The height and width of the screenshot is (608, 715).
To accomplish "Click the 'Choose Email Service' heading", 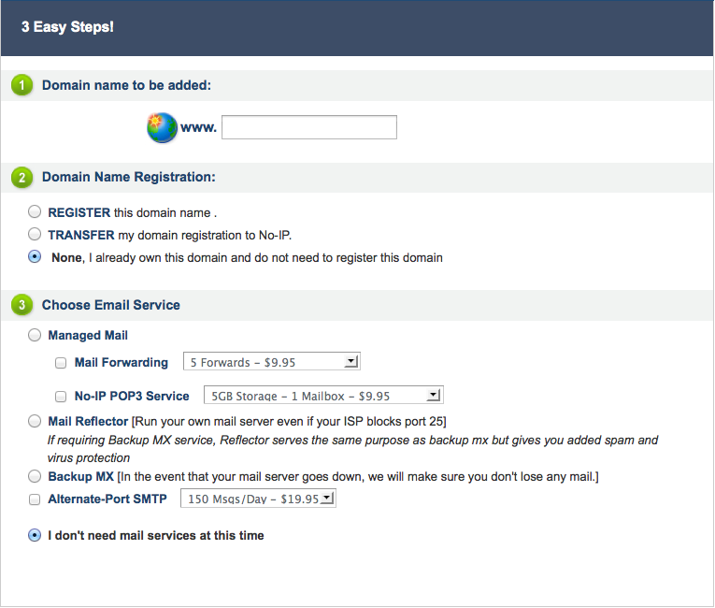I will 111,305.
